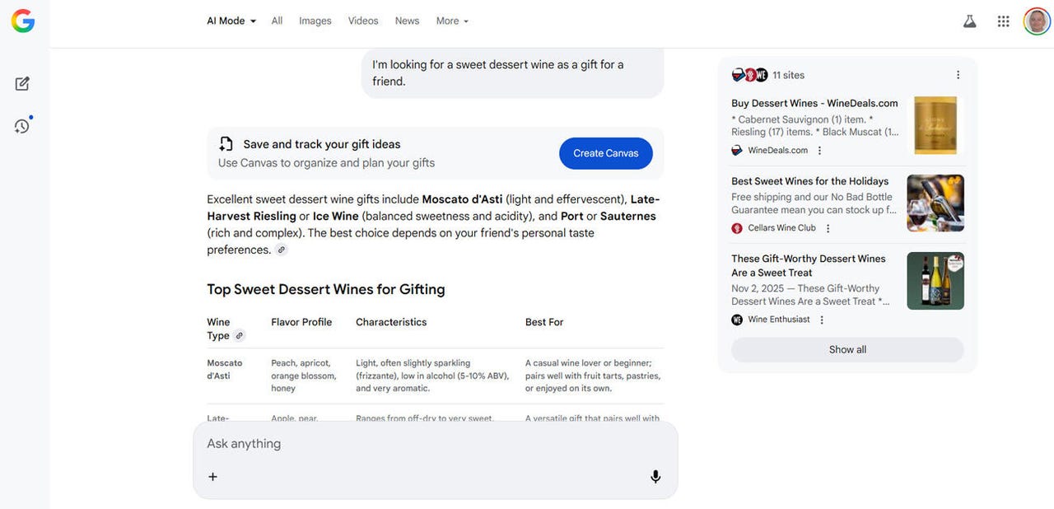Open the Buy Dessert Wines - WineDeals.com link
The width and height of the screenshot is (1054, 509).
coord(814,104)
